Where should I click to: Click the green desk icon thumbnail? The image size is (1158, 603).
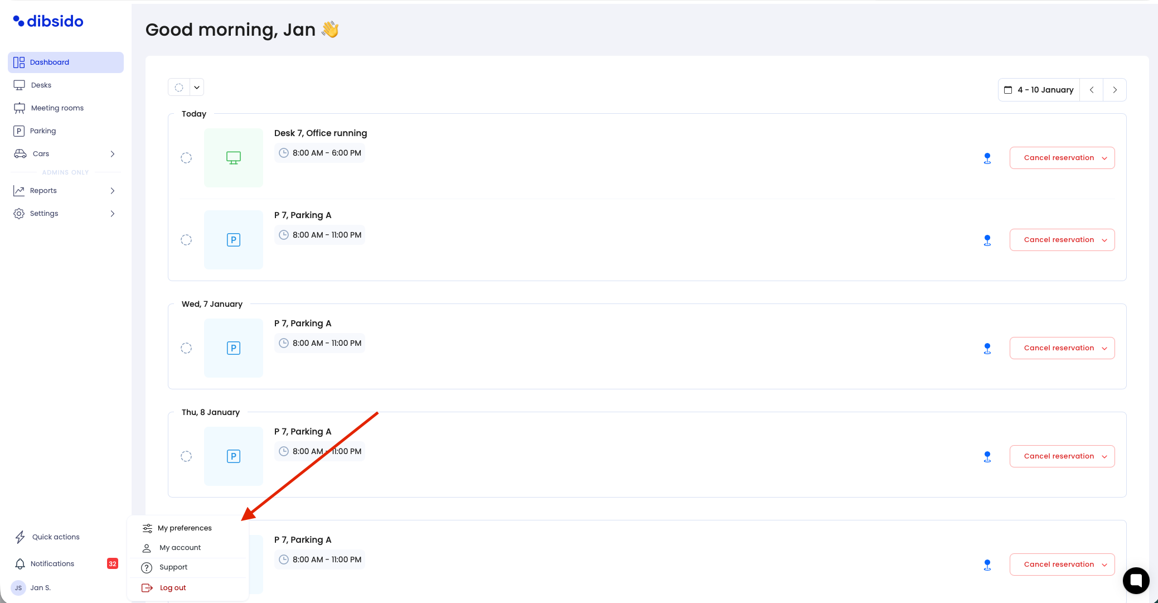(234, 158)
